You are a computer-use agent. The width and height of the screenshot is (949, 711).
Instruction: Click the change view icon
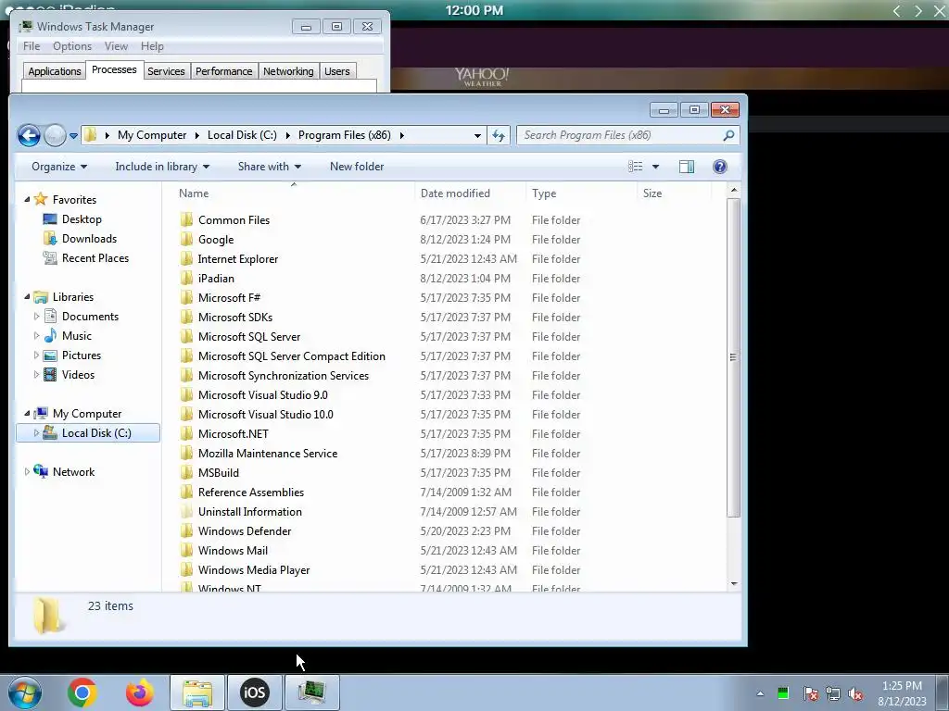coord(635,167)
